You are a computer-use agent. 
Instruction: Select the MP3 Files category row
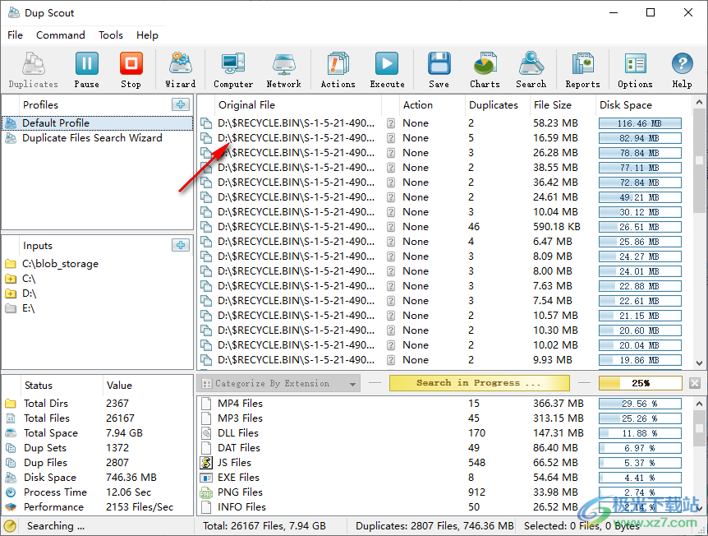(x=444, y=418)
